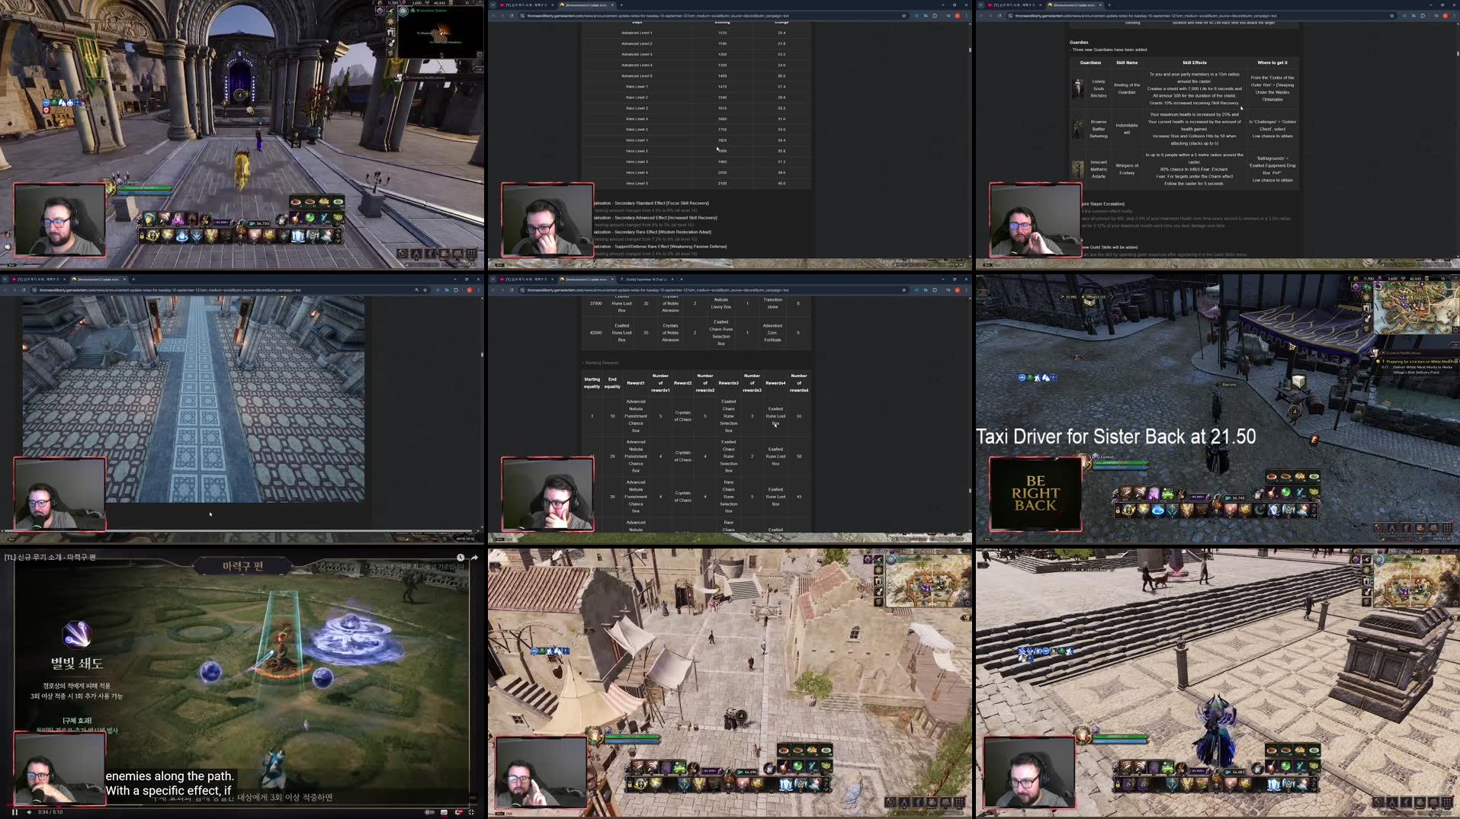Switch to YouTube tab in Guardians table browser
1460x819 pixels.
(x=1015, y=5)
